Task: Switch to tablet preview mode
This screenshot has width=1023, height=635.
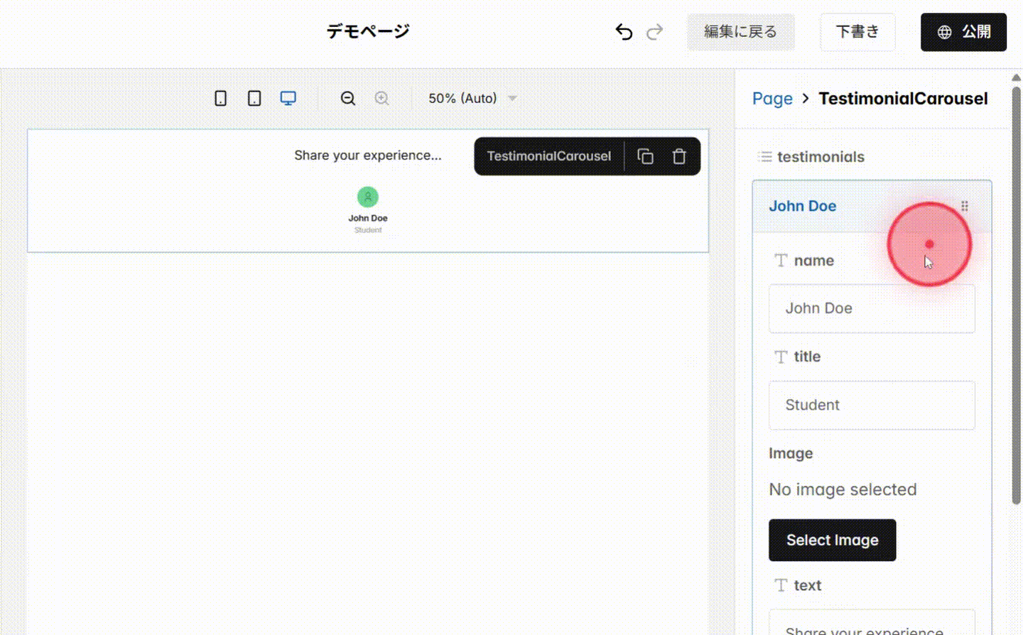Action: click(254, 98)
